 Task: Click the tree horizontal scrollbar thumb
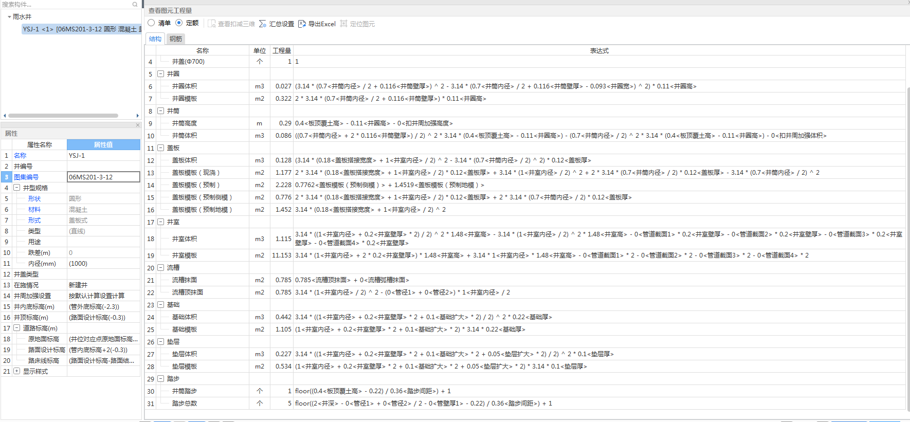click(63, 116)
